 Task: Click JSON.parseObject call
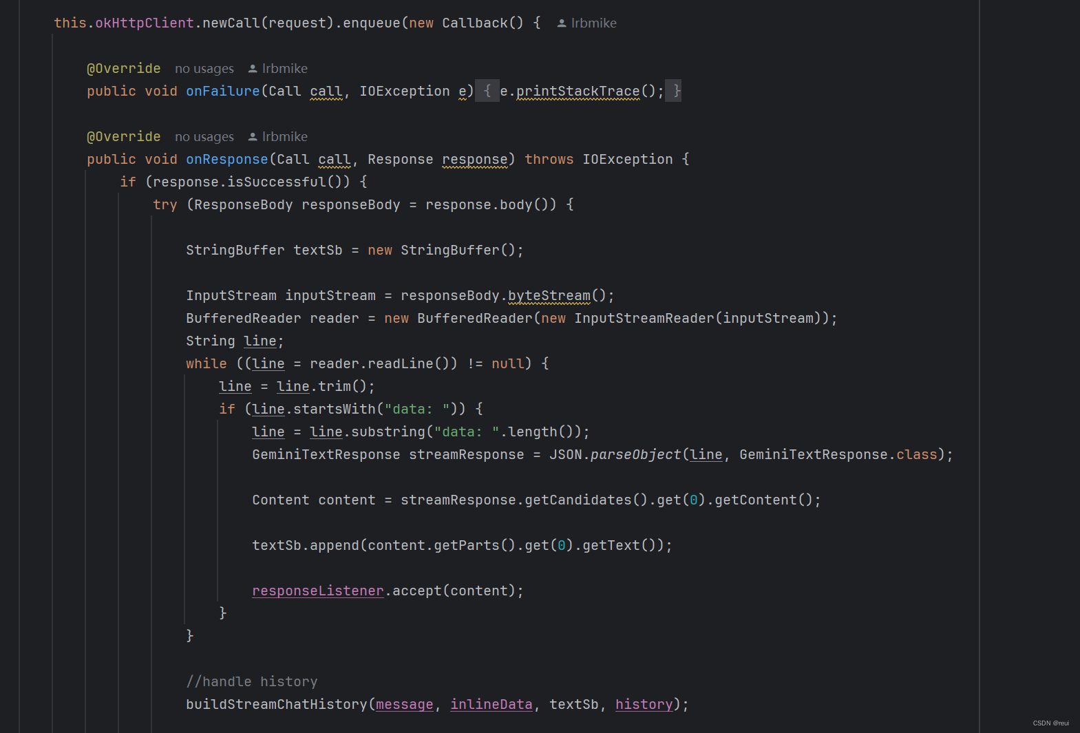615,455
